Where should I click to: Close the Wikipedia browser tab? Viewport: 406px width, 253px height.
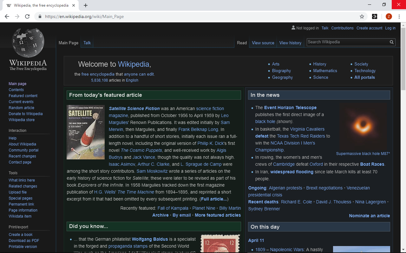pos(74,5)
